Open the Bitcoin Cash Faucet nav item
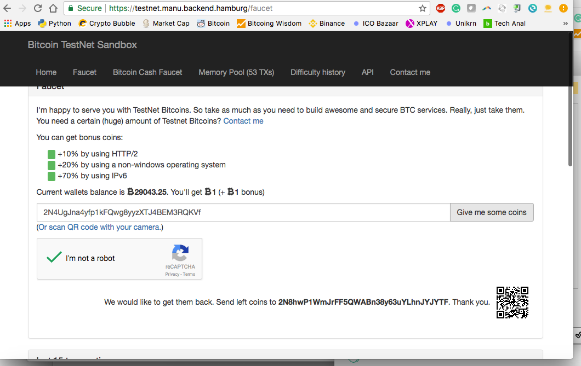581x366 pixels. pyautogui.click(x=147, y=72)
